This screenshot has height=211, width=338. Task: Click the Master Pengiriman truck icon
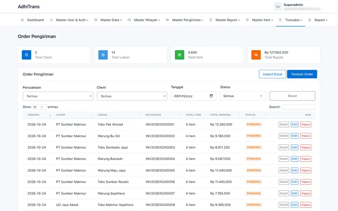click(x=167, y=20)
